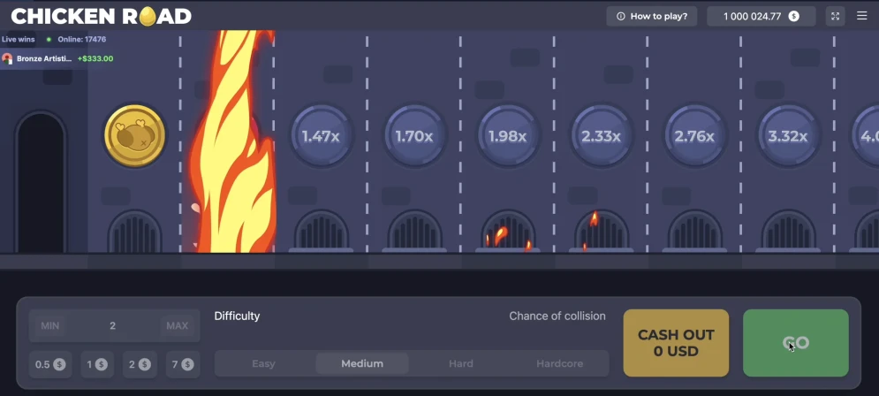Select Medium difficulty
879x396 pixels.
click(x=362, y=363)
